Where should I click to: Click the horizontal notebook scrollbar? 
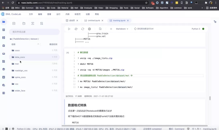coord(135,126)
